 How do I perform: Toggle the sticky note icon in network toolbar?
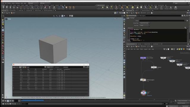pos(179,49)
